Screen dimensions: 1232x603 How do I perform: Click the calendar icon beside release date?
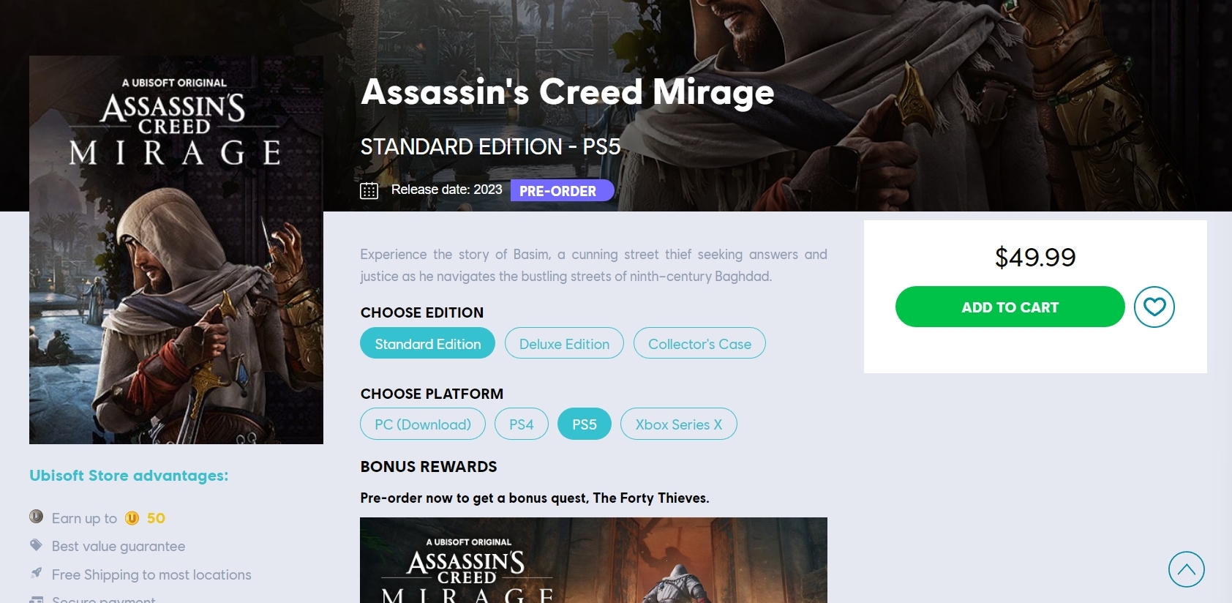(369, 191)
